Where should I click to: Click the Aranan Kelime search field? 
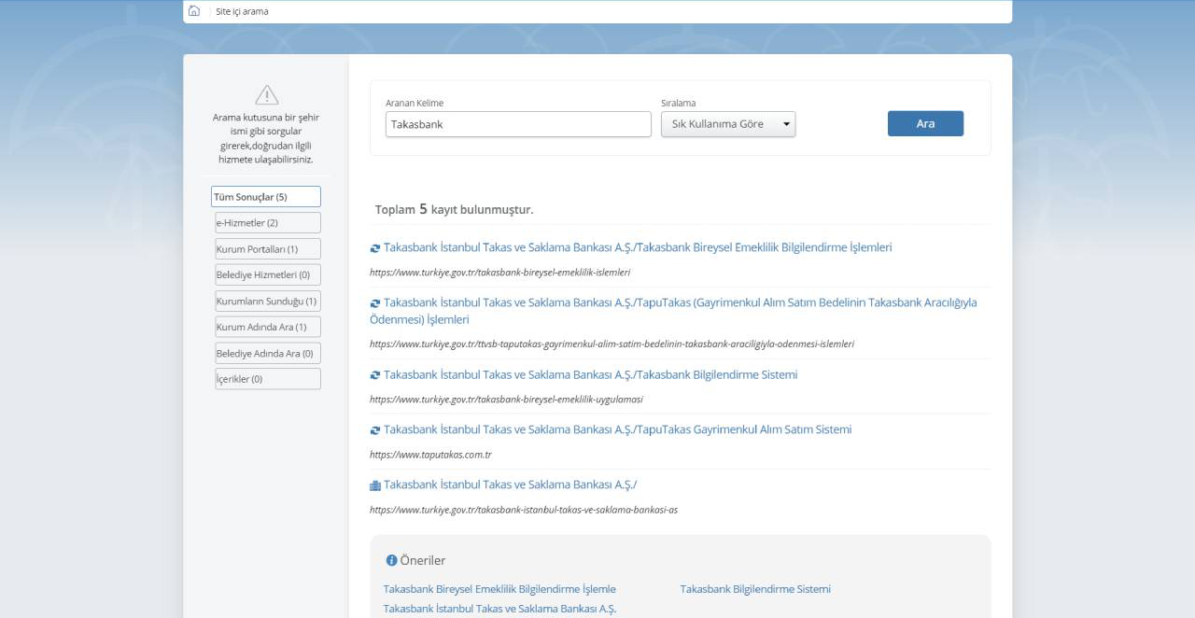tap(518, 124)
